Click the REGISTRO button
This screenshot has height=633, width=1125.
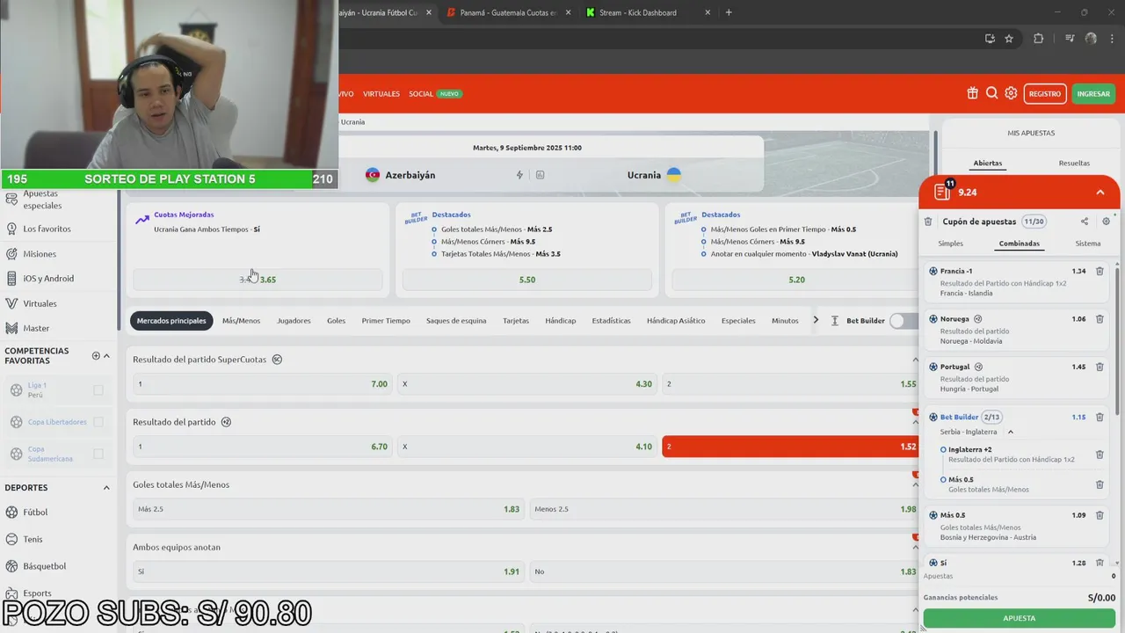(1045, 93)
